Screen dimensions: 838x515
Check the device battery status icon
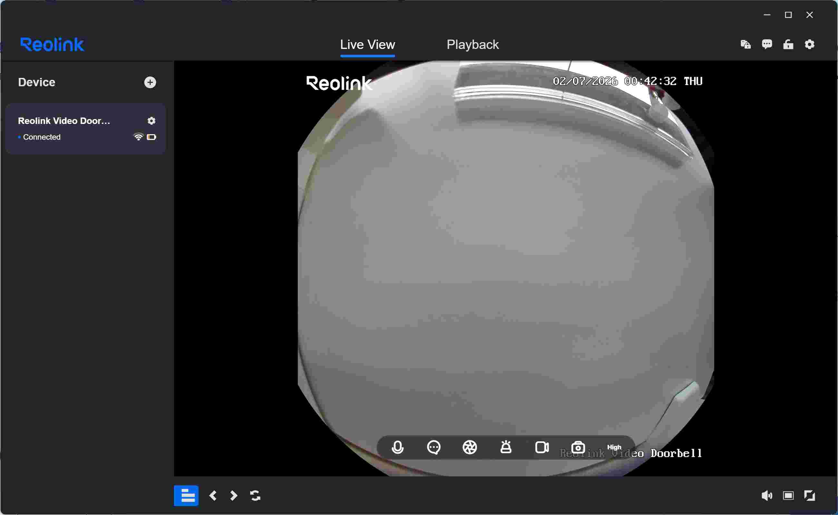(151, 137)
